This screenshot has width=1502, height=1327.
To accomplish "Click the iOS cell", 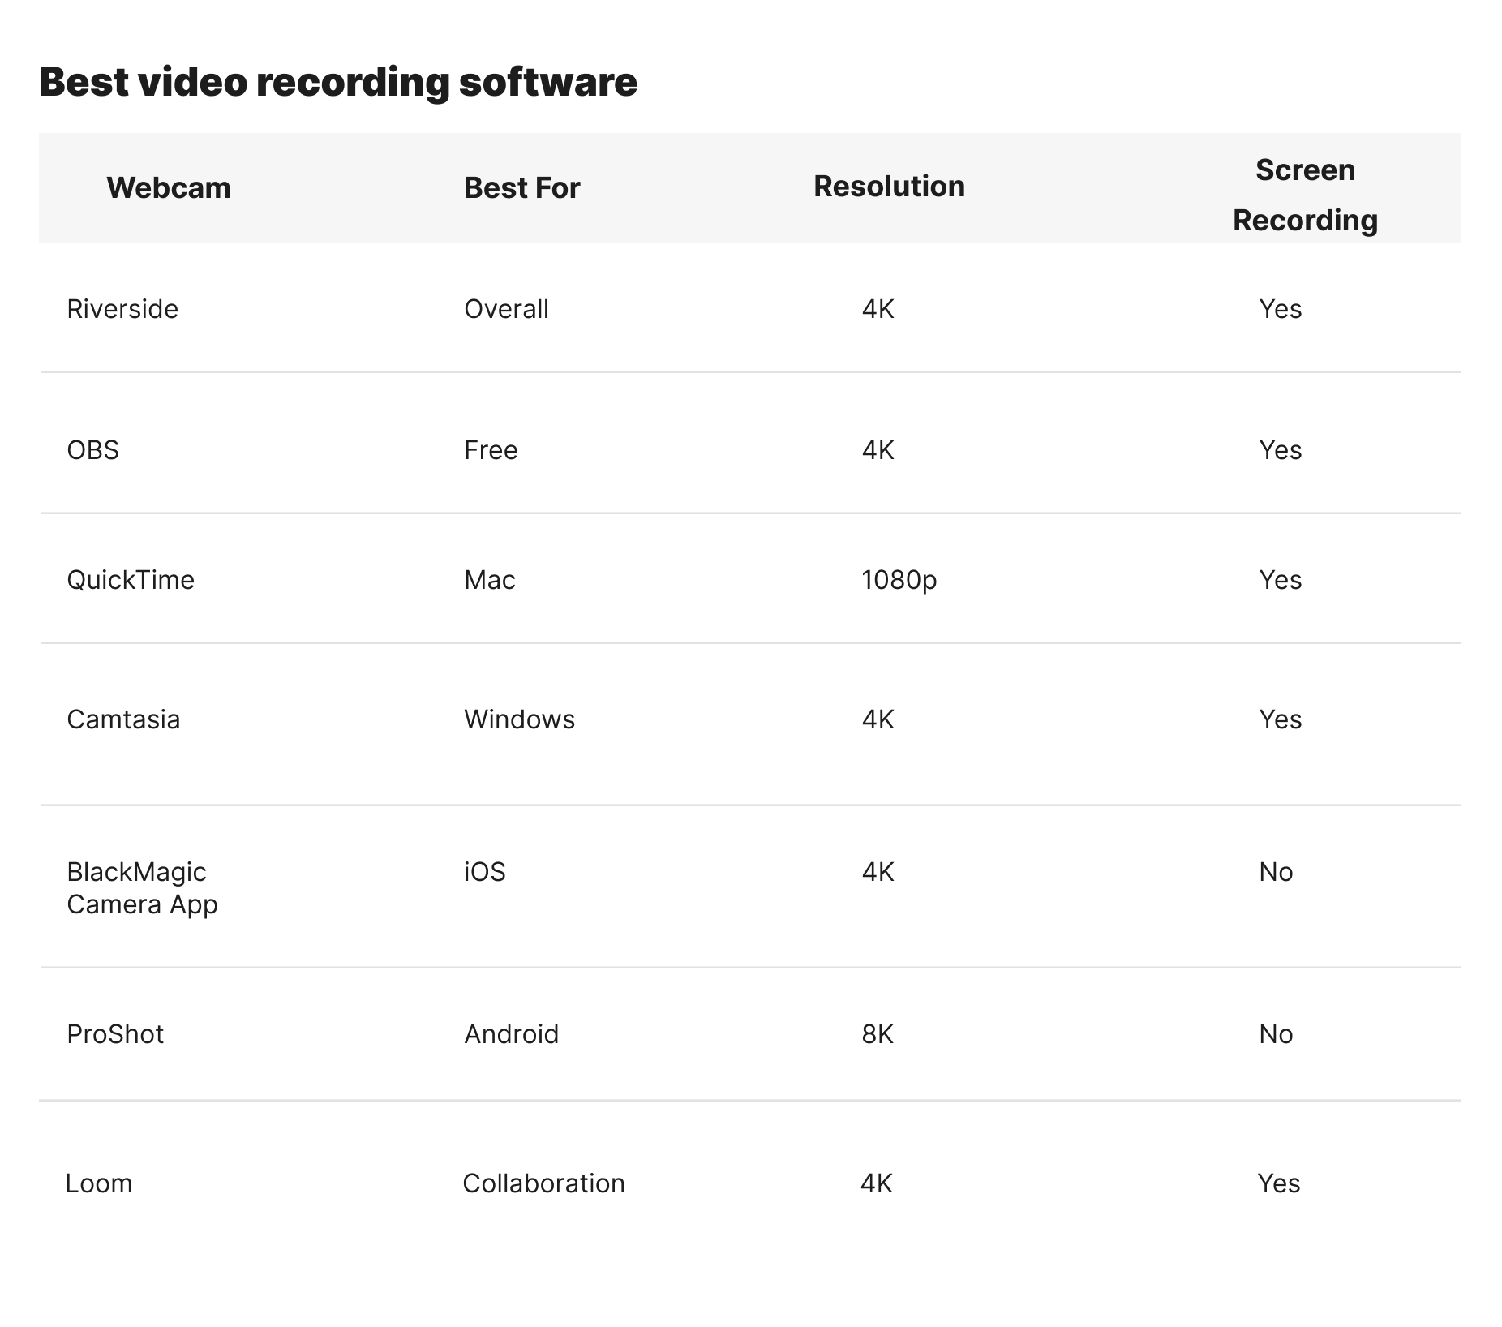I will coord(485,872).
